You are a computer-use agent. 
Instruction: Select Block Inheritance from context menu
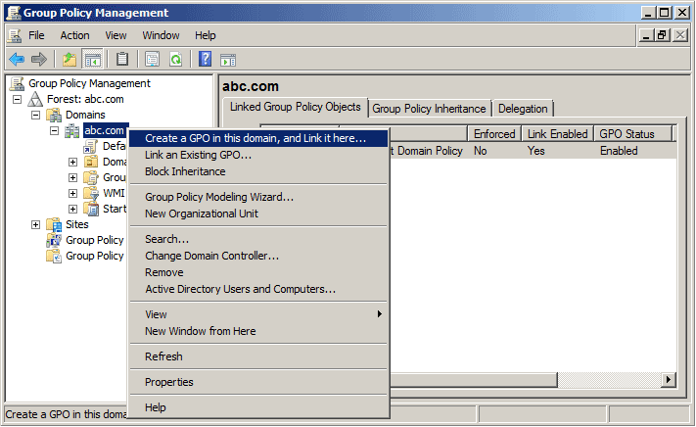185,171
